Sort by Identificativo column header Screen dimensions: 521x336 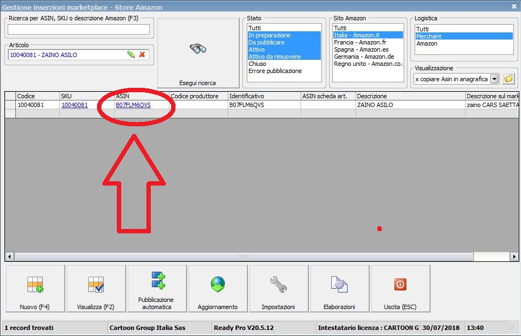(x=264, y=96)
